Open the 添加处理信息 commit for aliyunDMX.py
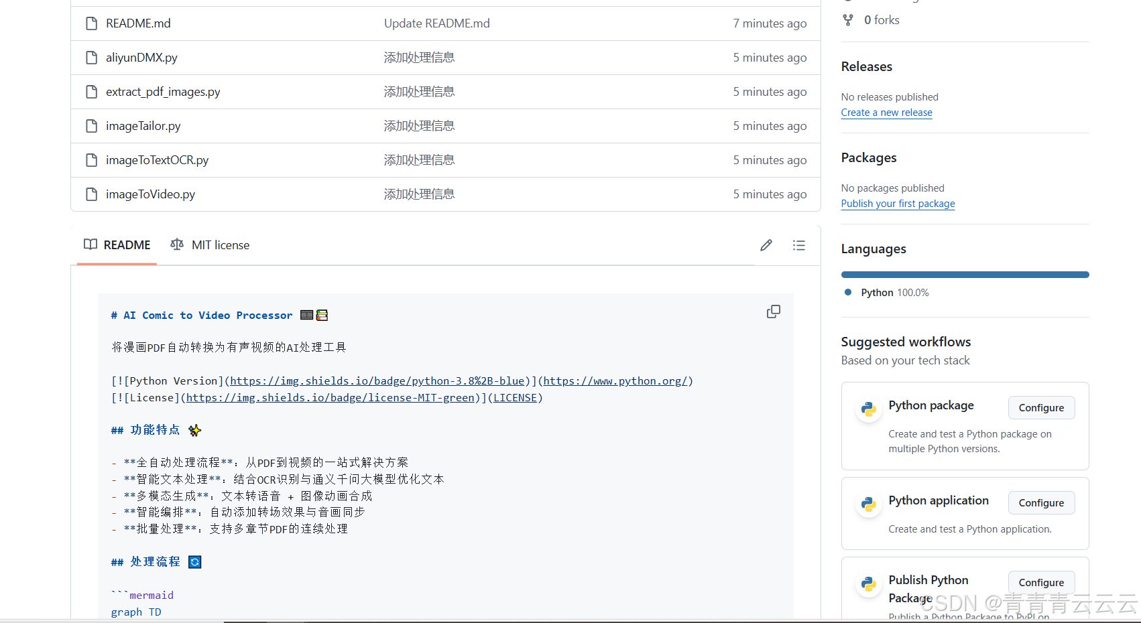 [420, 58]
